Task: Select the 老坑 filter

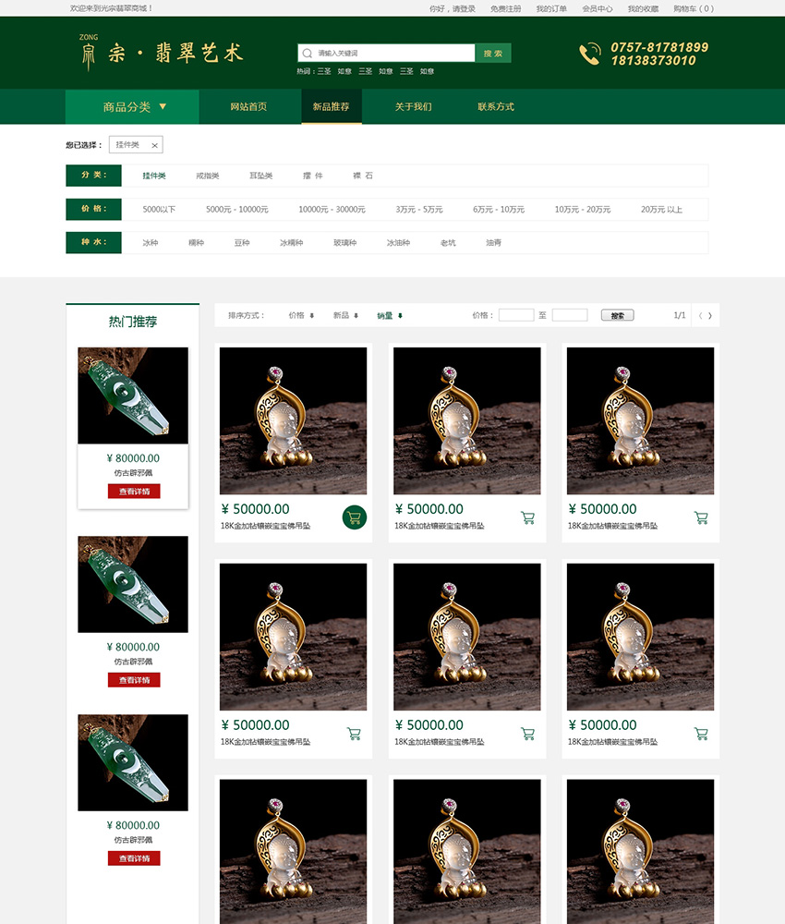Action: (448, 243)
